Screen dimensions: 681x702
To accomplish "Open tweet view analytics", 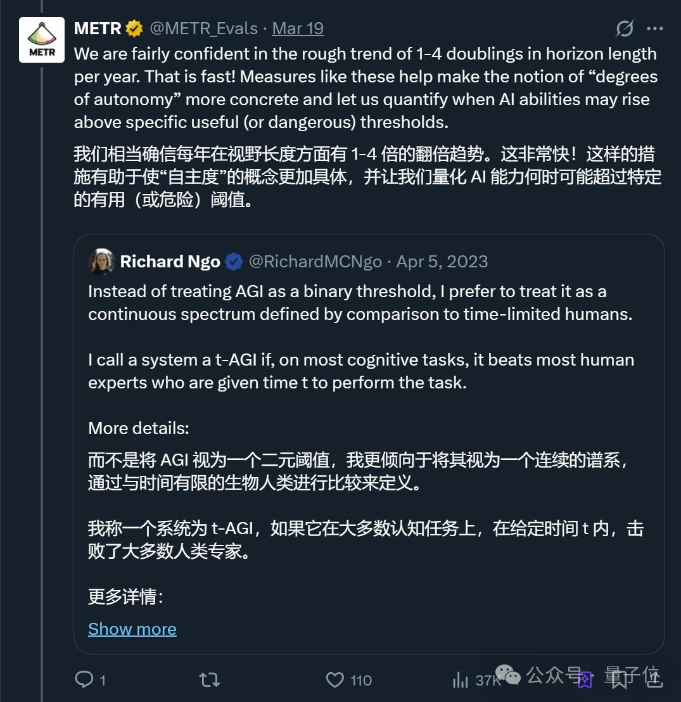I will 461,679.
